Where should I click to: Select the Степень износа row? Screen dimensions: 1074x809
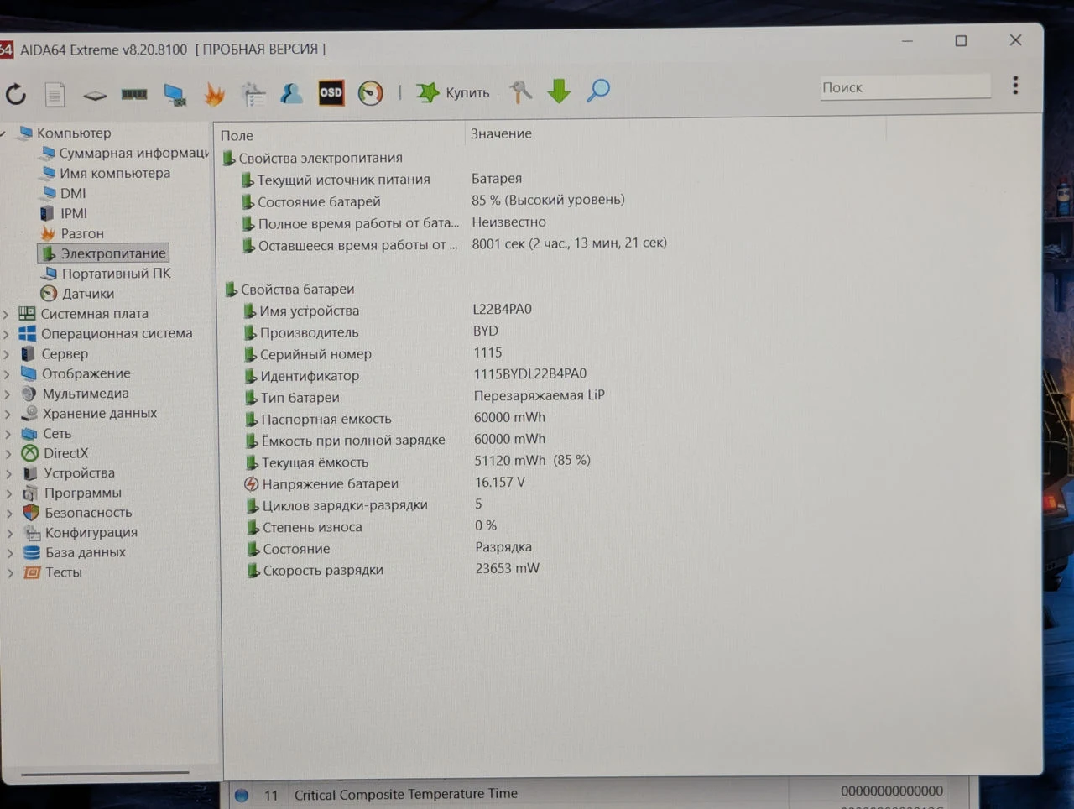(370, 526)
